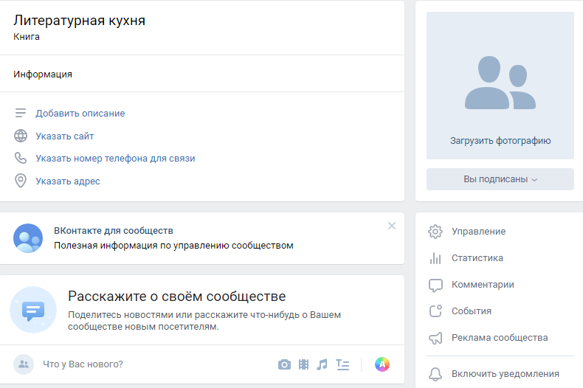This screenshot has height=388, width=583.
Task: Attach a photo with camera icon
Action: pos(284,364)
